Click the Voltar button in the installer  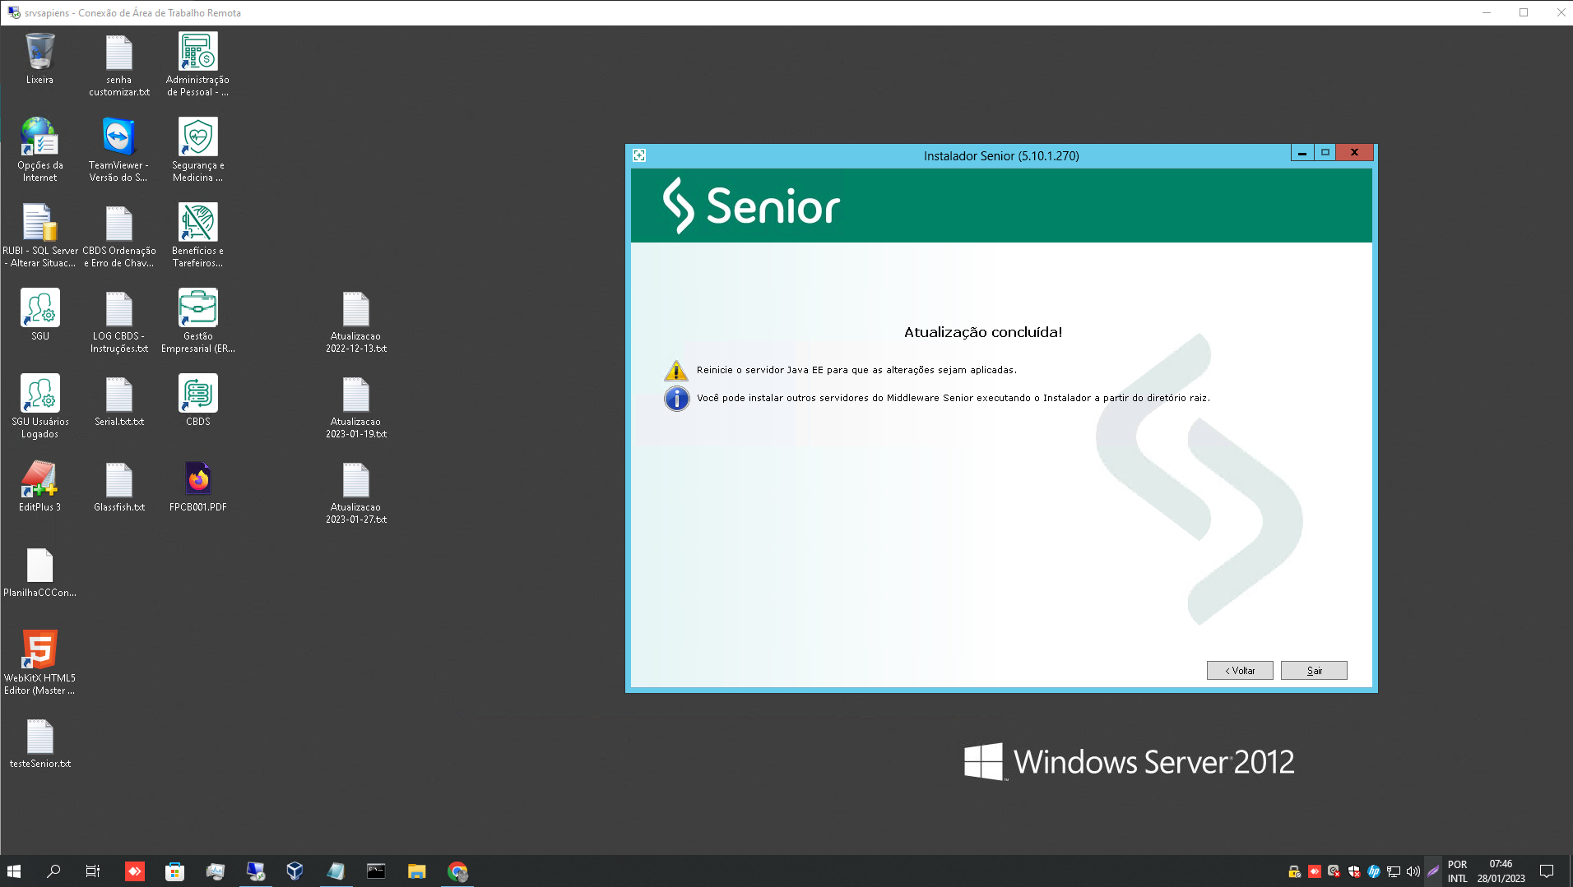point(1240,671)
